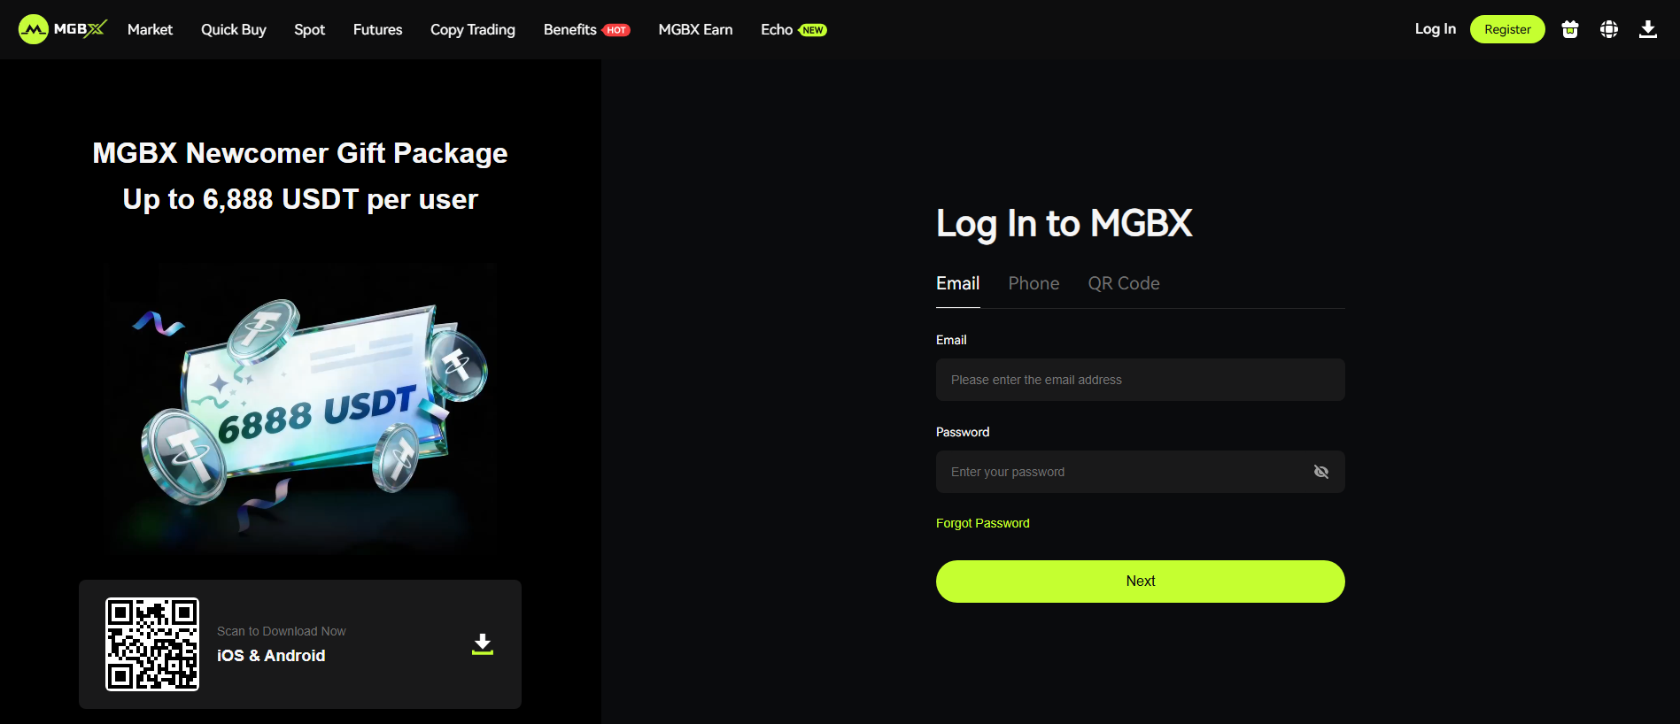The width and height of the screenshot is (1680, 724).
Task: Open the Market menu
Action: click(150, 29)
